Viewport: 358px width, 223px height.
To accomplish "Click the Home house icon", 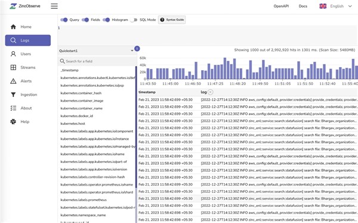I will point(13,27).
